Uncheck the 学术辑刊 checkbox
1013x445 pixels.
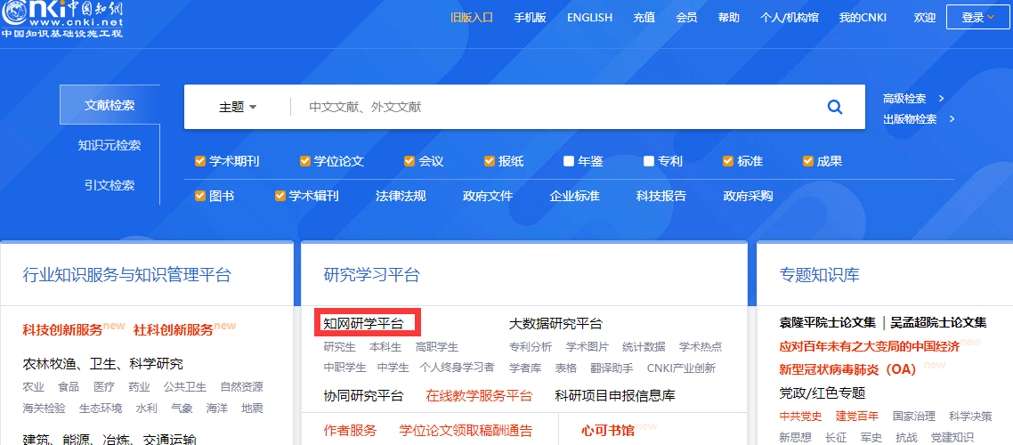[280, 196]
